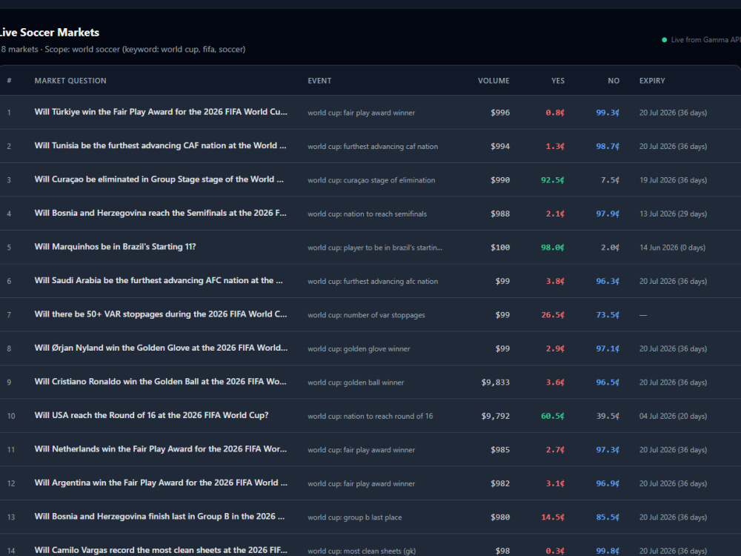
Task: Sort by the Yes price column header
Action: [558, 81]
